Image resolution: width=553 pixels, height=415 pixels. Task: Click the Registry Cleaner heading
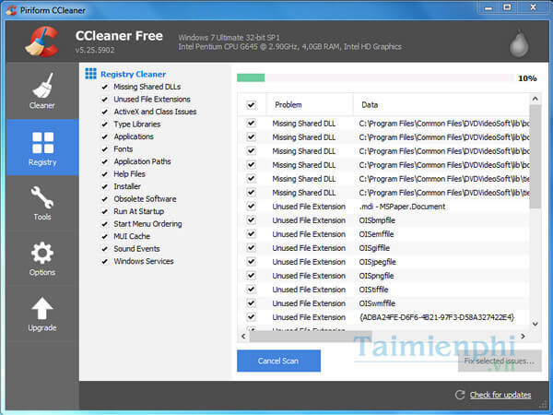[x=133, y=74]
